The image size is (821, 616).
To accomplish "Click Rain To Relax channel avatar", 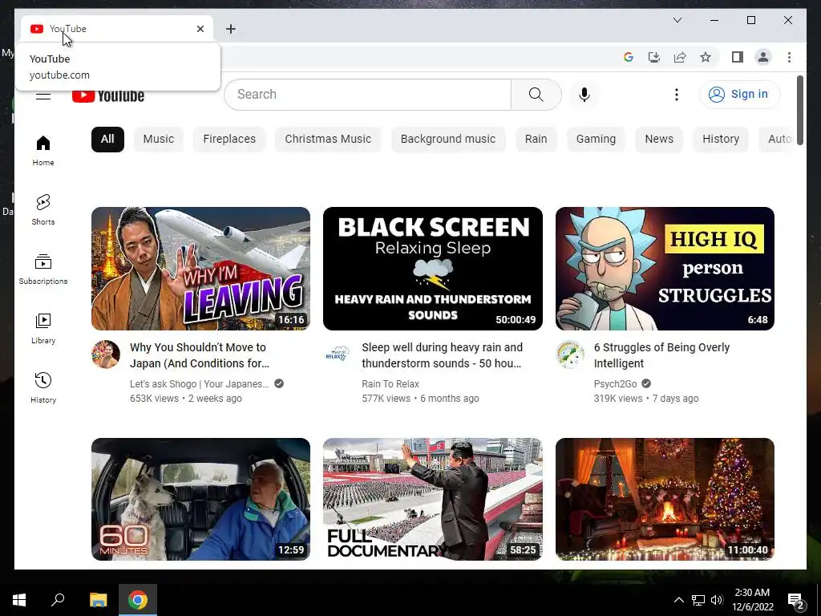I will [338, 354].
